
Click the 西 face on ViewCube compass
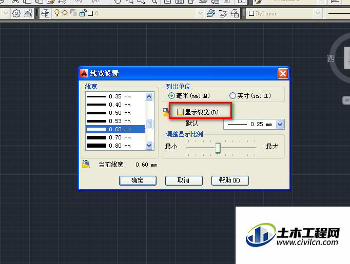(x=331, y=58)
